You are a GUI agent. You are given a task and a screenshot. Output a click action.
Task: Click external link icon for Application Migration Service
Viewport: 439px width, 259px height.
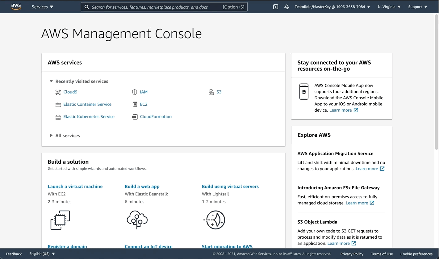382,169
